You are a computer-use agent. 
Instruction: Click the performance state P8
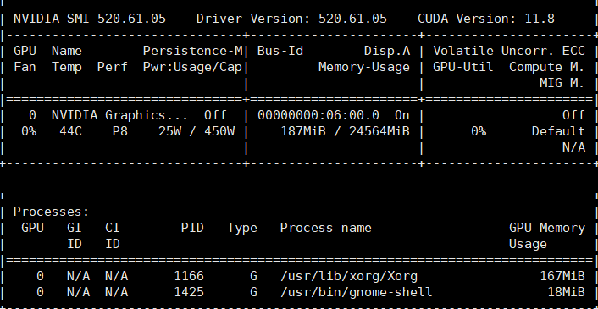[120, 131]
